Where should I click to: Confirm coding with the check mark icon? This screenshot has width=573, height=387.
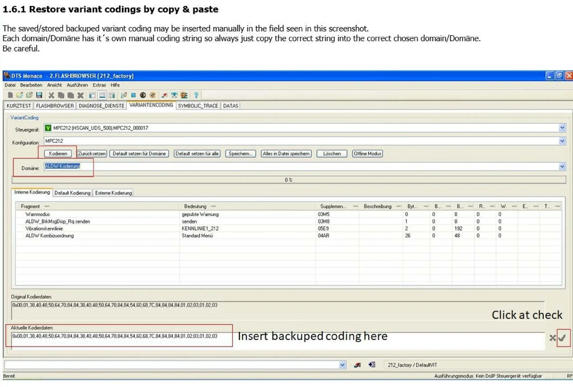click(562, 338)
